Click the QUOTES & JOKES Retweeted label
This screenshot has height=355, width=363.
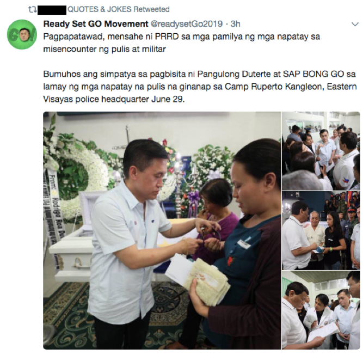(x=118, y=9)
